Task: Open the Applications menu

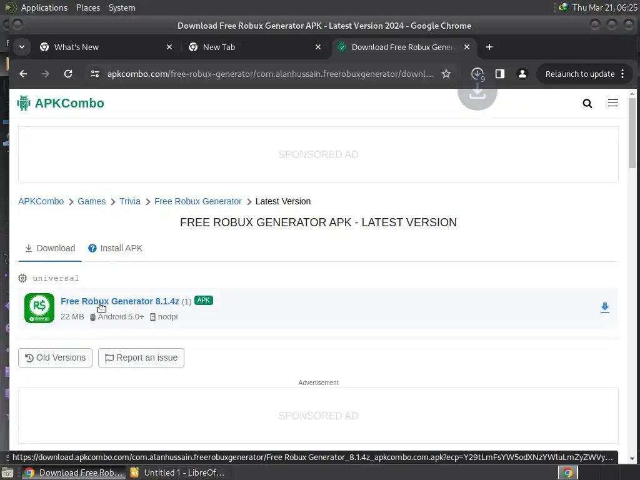Action: 44,7
